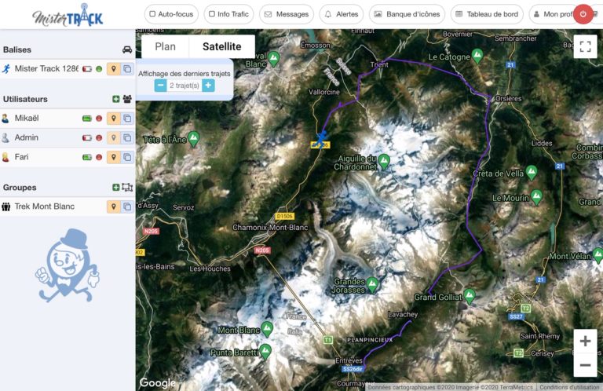Locate the Trek Mont Blanc group with the pin icon
The width and height of the screenshot is (603, 391).
(x=113, y=206)
